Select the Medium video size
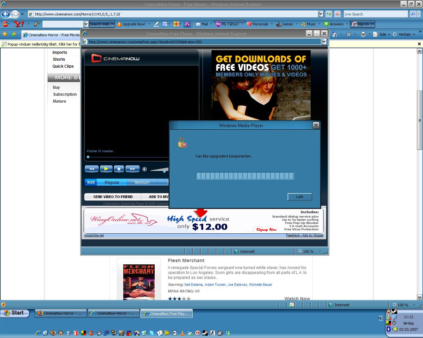 pos(142,182)
